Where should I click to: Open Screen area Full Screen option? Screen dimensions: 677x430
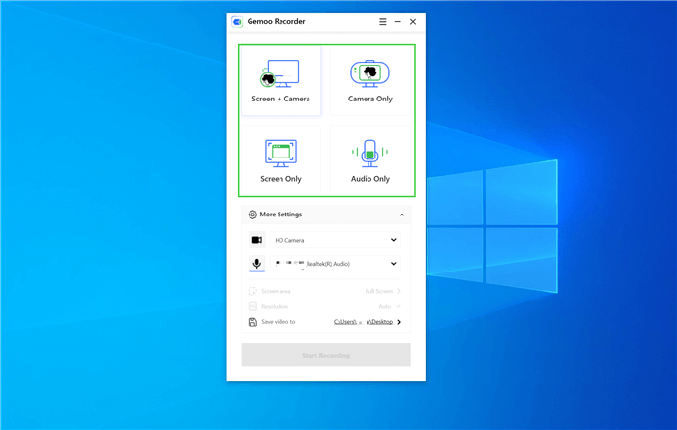click(383, 291)
